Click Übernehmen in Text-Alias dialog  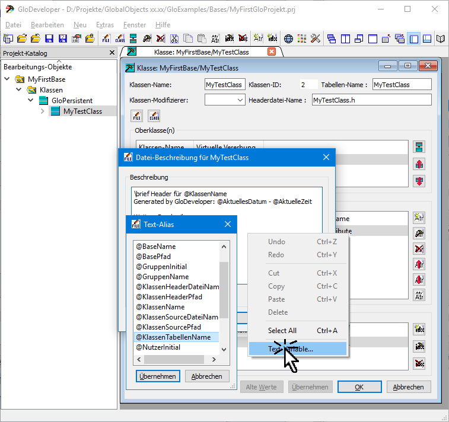[158, 376]
